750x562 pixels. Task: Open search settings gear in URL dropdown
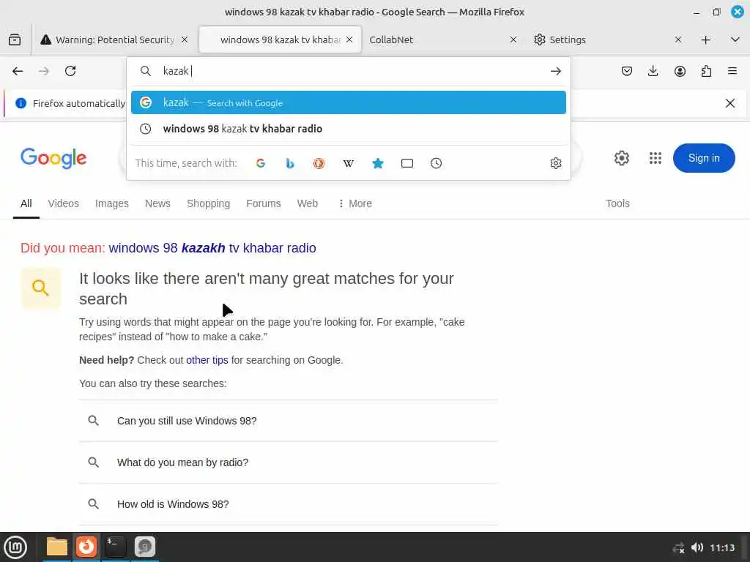555,163
